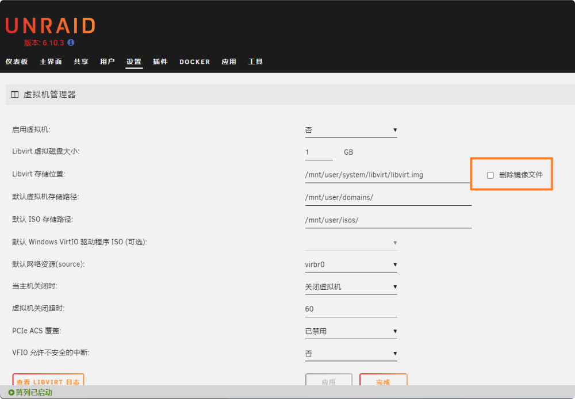Click the grey 应用 button
The image size is (575, 399).
click(328, 379)
